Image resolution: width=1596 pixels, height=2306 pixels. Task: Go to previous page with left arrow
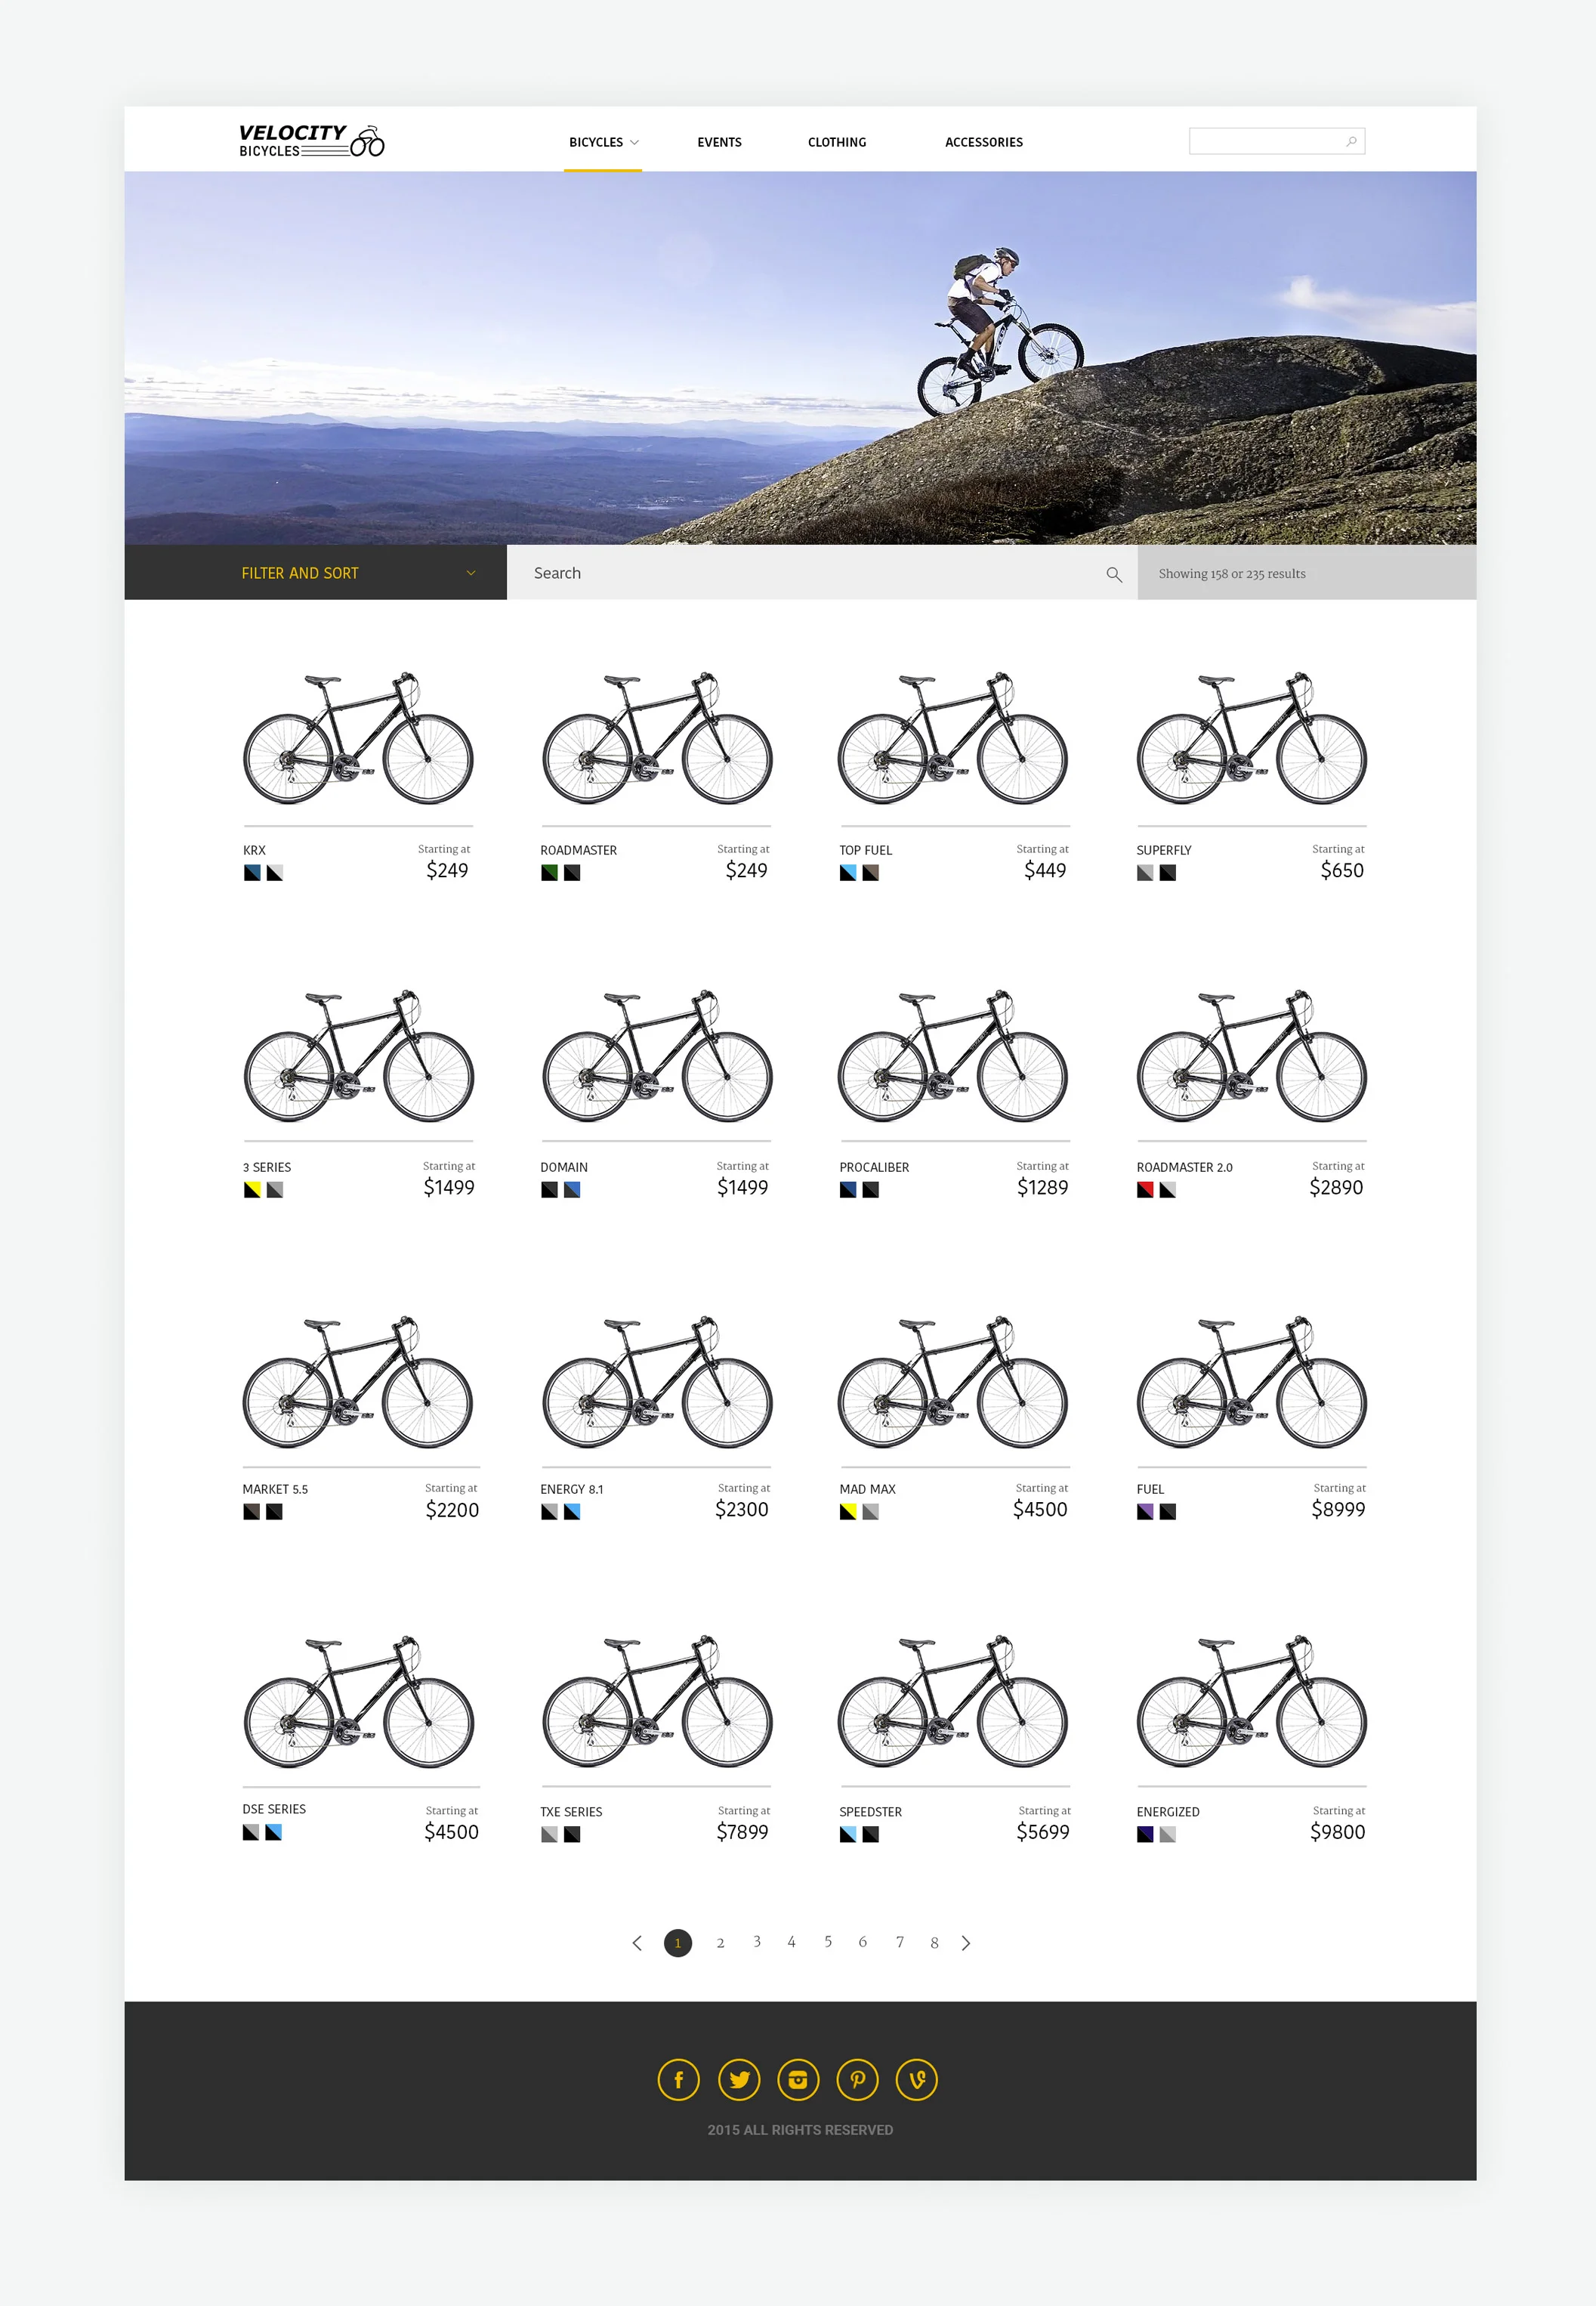point(637,1943)
